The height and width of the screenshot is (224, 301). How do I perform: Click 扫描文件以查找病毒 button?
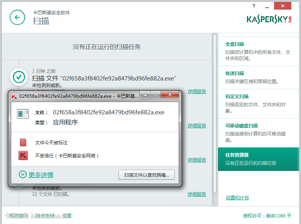(x=147, y=175)
